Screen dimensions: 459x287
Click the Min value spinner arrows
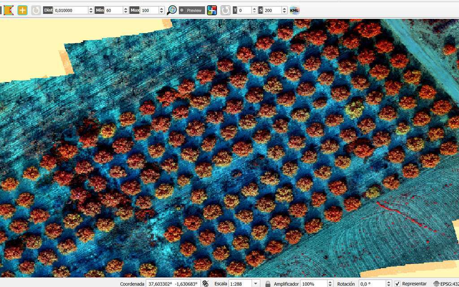pos(126,10)
